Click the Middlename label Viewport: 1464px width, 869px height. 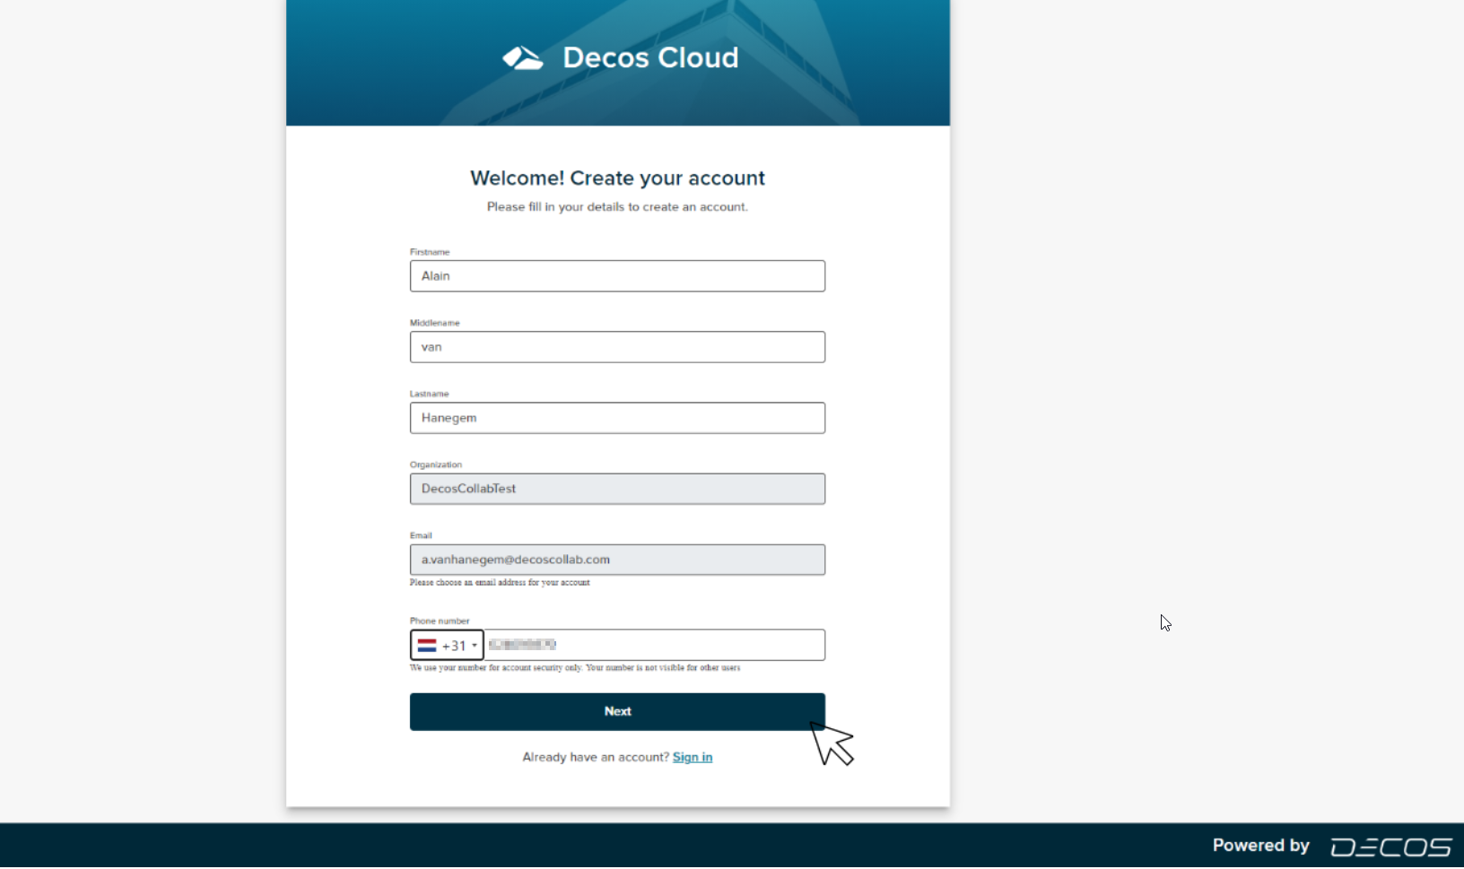tap(435, 324)
